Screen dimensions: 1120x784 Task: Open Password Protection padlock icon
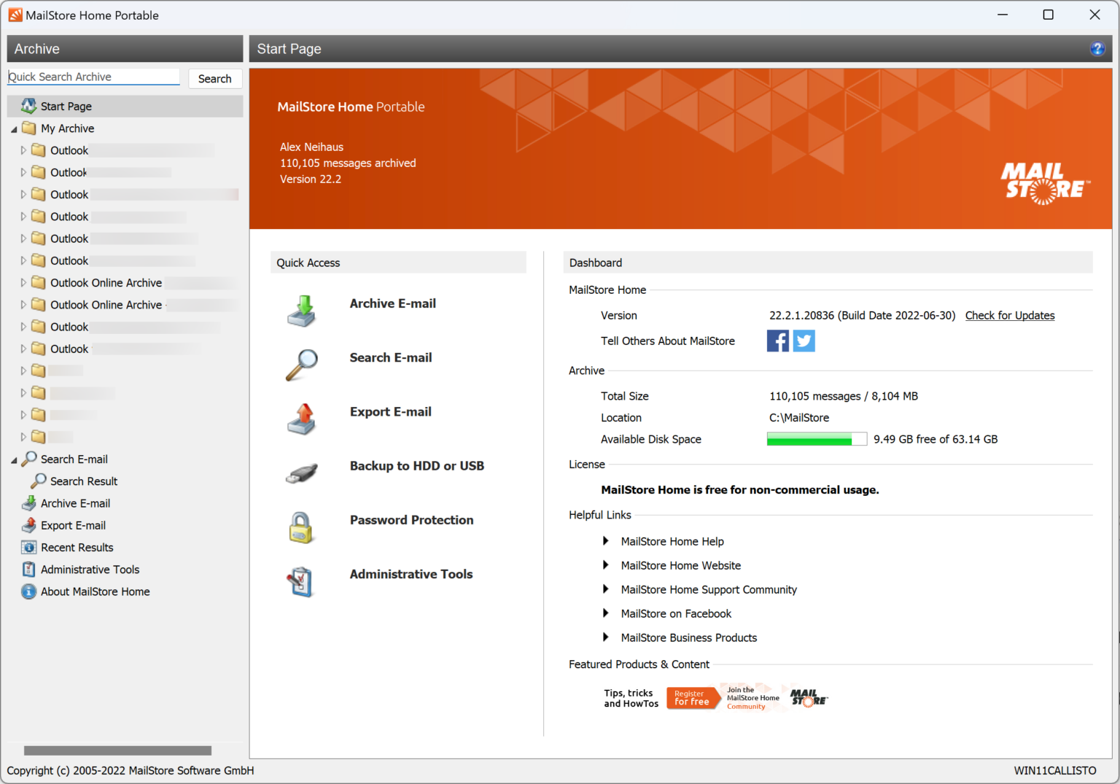coord(301,527)
